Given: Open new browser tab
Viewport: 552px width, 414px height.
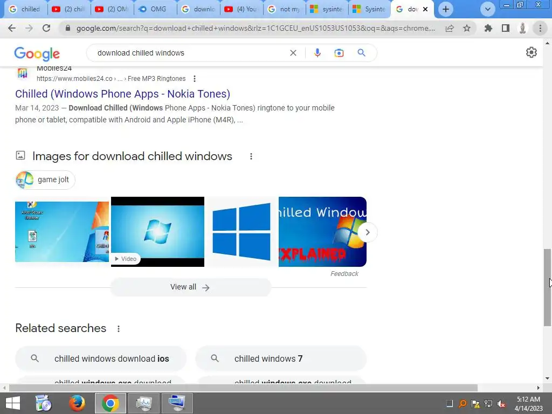Looking at the screenshot, I should click(446, 9).
